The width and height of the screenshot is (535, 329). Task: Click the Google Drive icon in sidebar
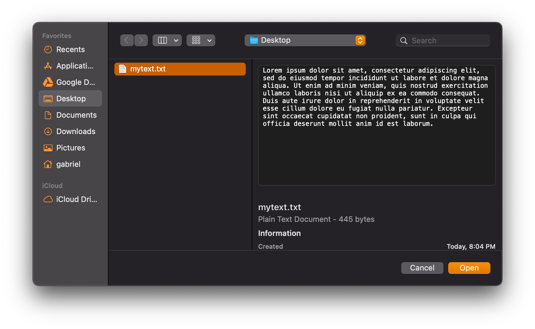[x=48, y=82]
